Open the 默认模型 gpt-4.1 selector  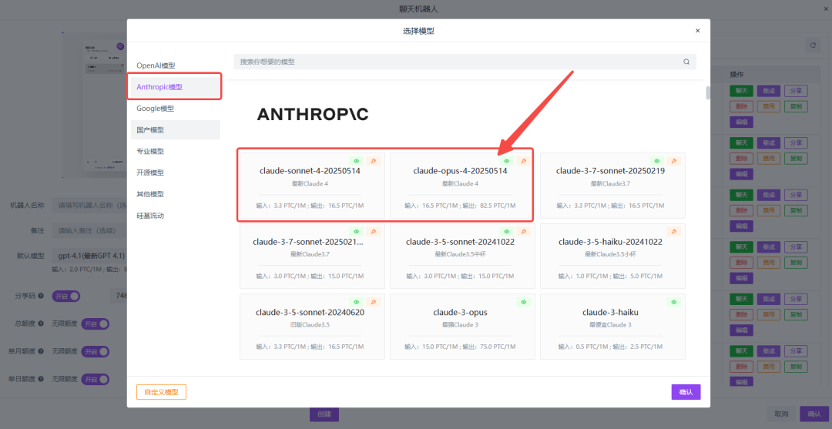[89, 256]
